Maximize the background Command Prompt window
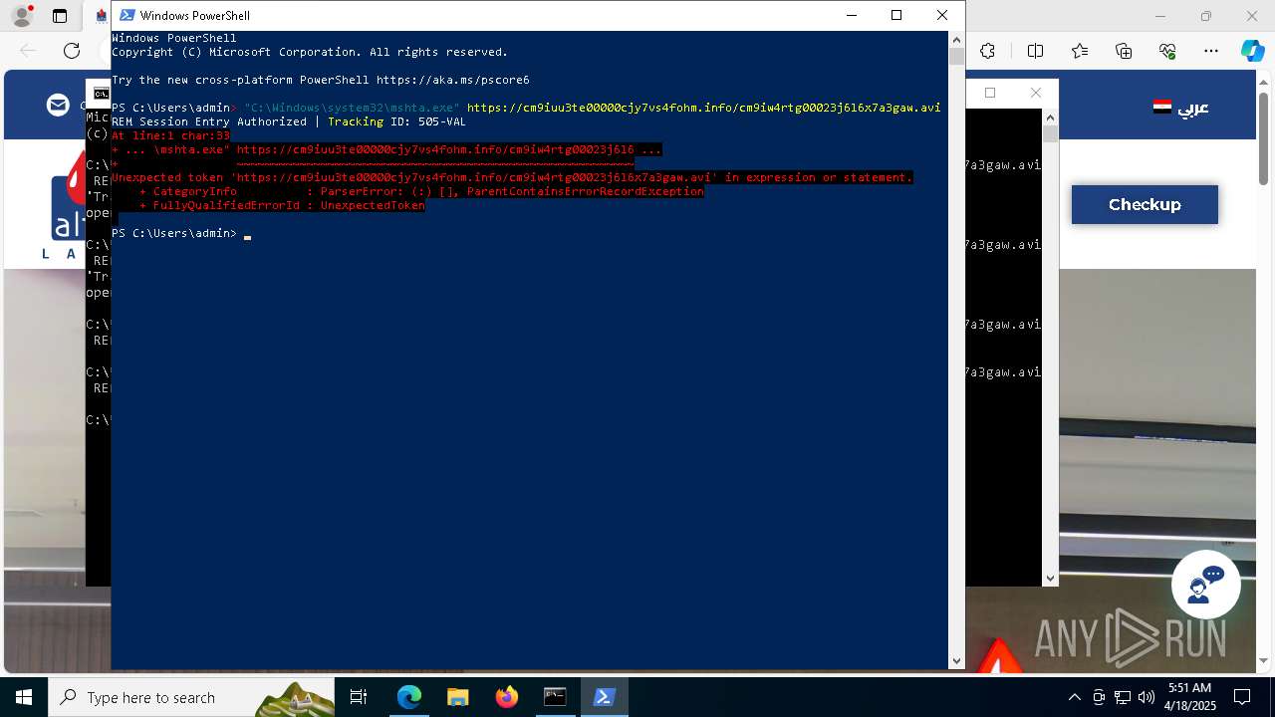The image size is (1275, 717). tap(990, 93)
